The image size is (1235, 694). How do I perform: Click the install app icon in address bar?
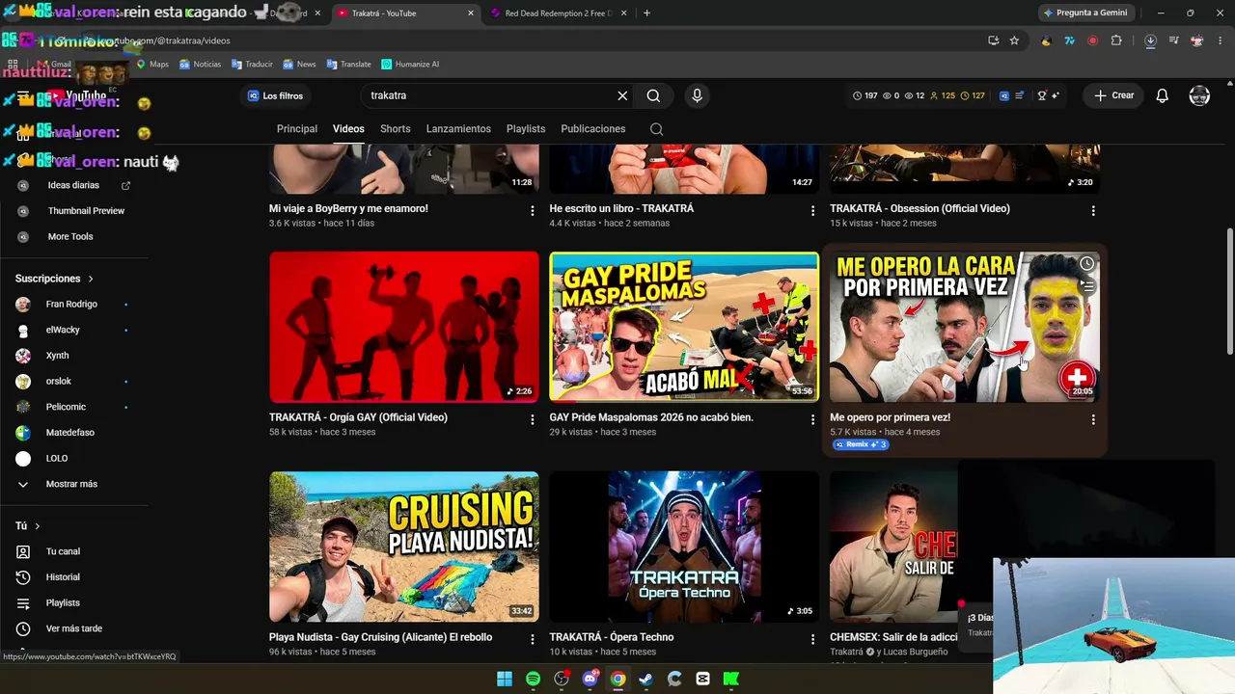[x=993, y=40]
